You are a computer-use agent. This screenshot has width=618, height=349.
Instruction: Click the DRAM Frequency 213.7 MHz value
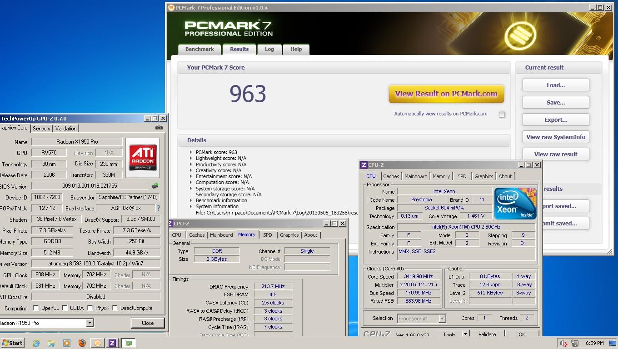273,287
